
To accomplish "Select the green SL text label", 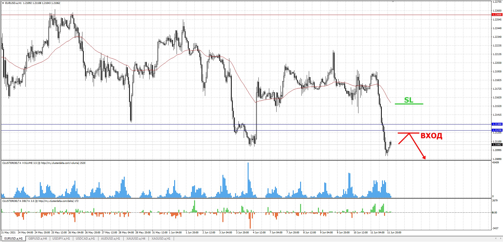I will point(409,100).
